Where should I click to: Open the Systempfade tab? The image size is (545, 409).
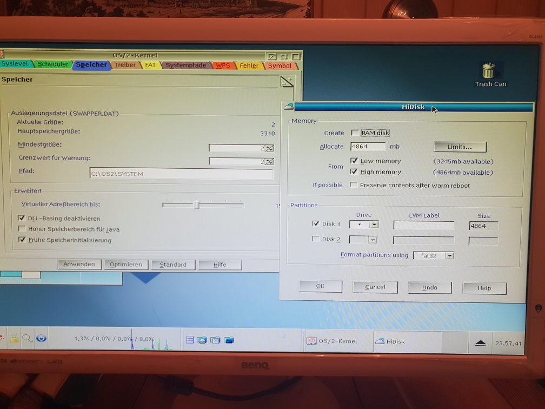point(185,65)
